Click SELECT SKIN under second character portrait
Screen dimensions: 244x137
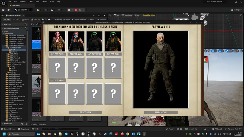[76, 54]
